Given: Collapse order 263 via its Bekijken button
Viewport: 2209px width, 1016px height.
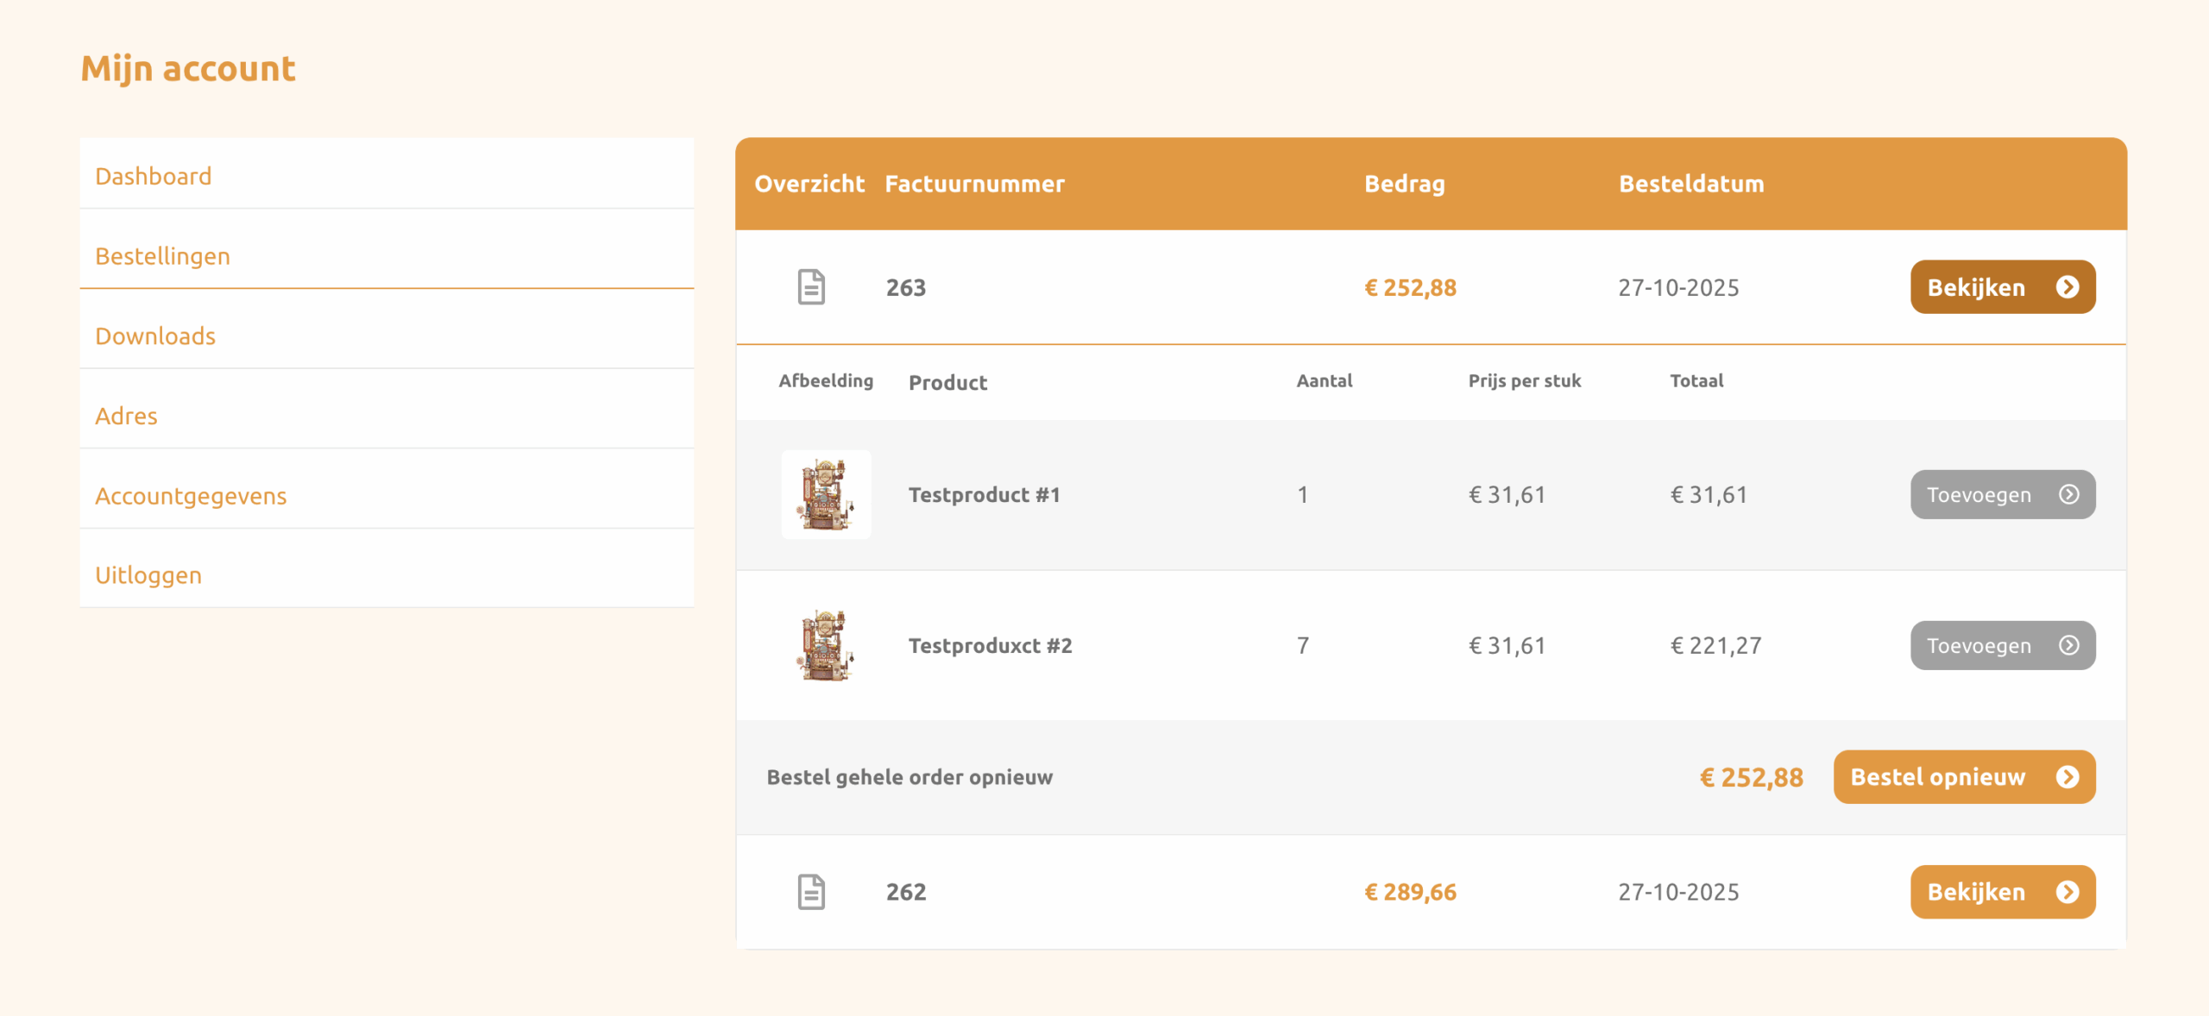Looking at the screenshot, I should click(x=1976, y=287).
